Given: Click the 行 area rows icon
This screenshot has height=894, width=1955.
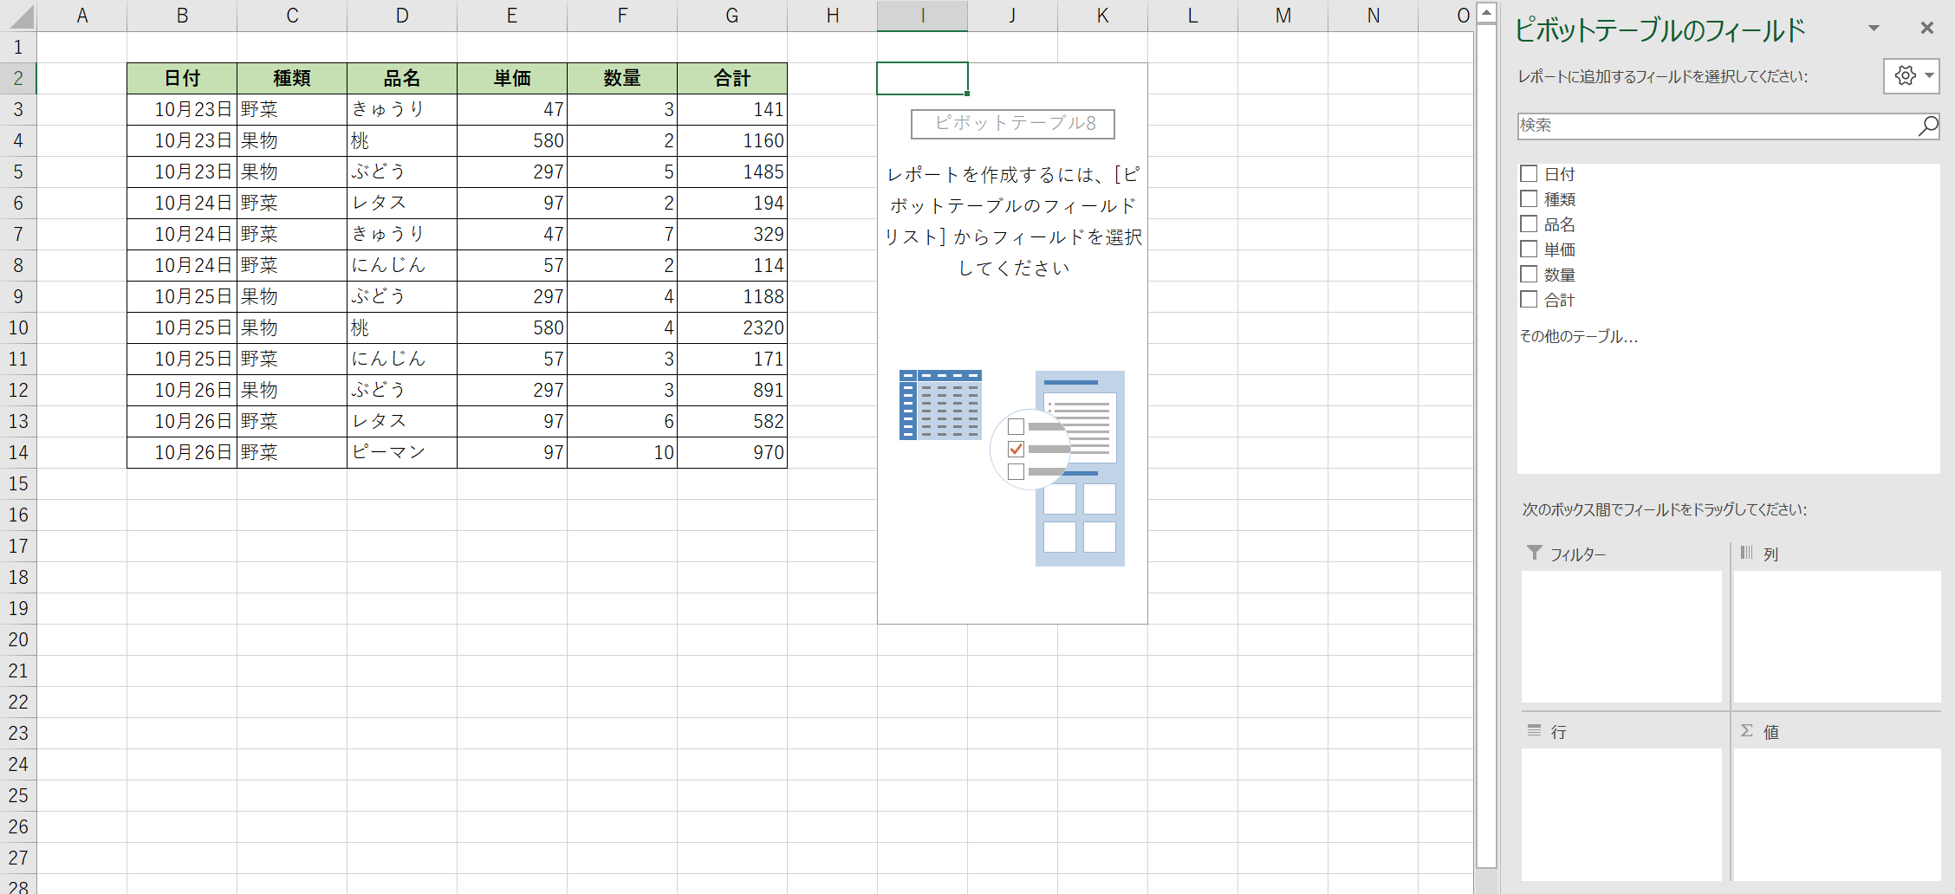Looking at the screenshot, I should [x=1535, y=731].
